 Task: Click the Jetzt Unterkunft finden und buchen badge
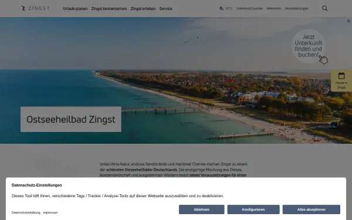(x=309, y=46)
